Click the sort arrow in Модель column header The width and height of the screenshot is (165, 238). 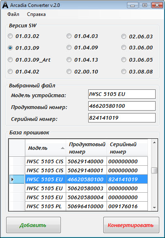point(62,148)
